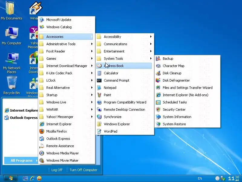Viewport: 242px width, 182px height.
Task: Open Remote Assistance
Action: [66, 146]
